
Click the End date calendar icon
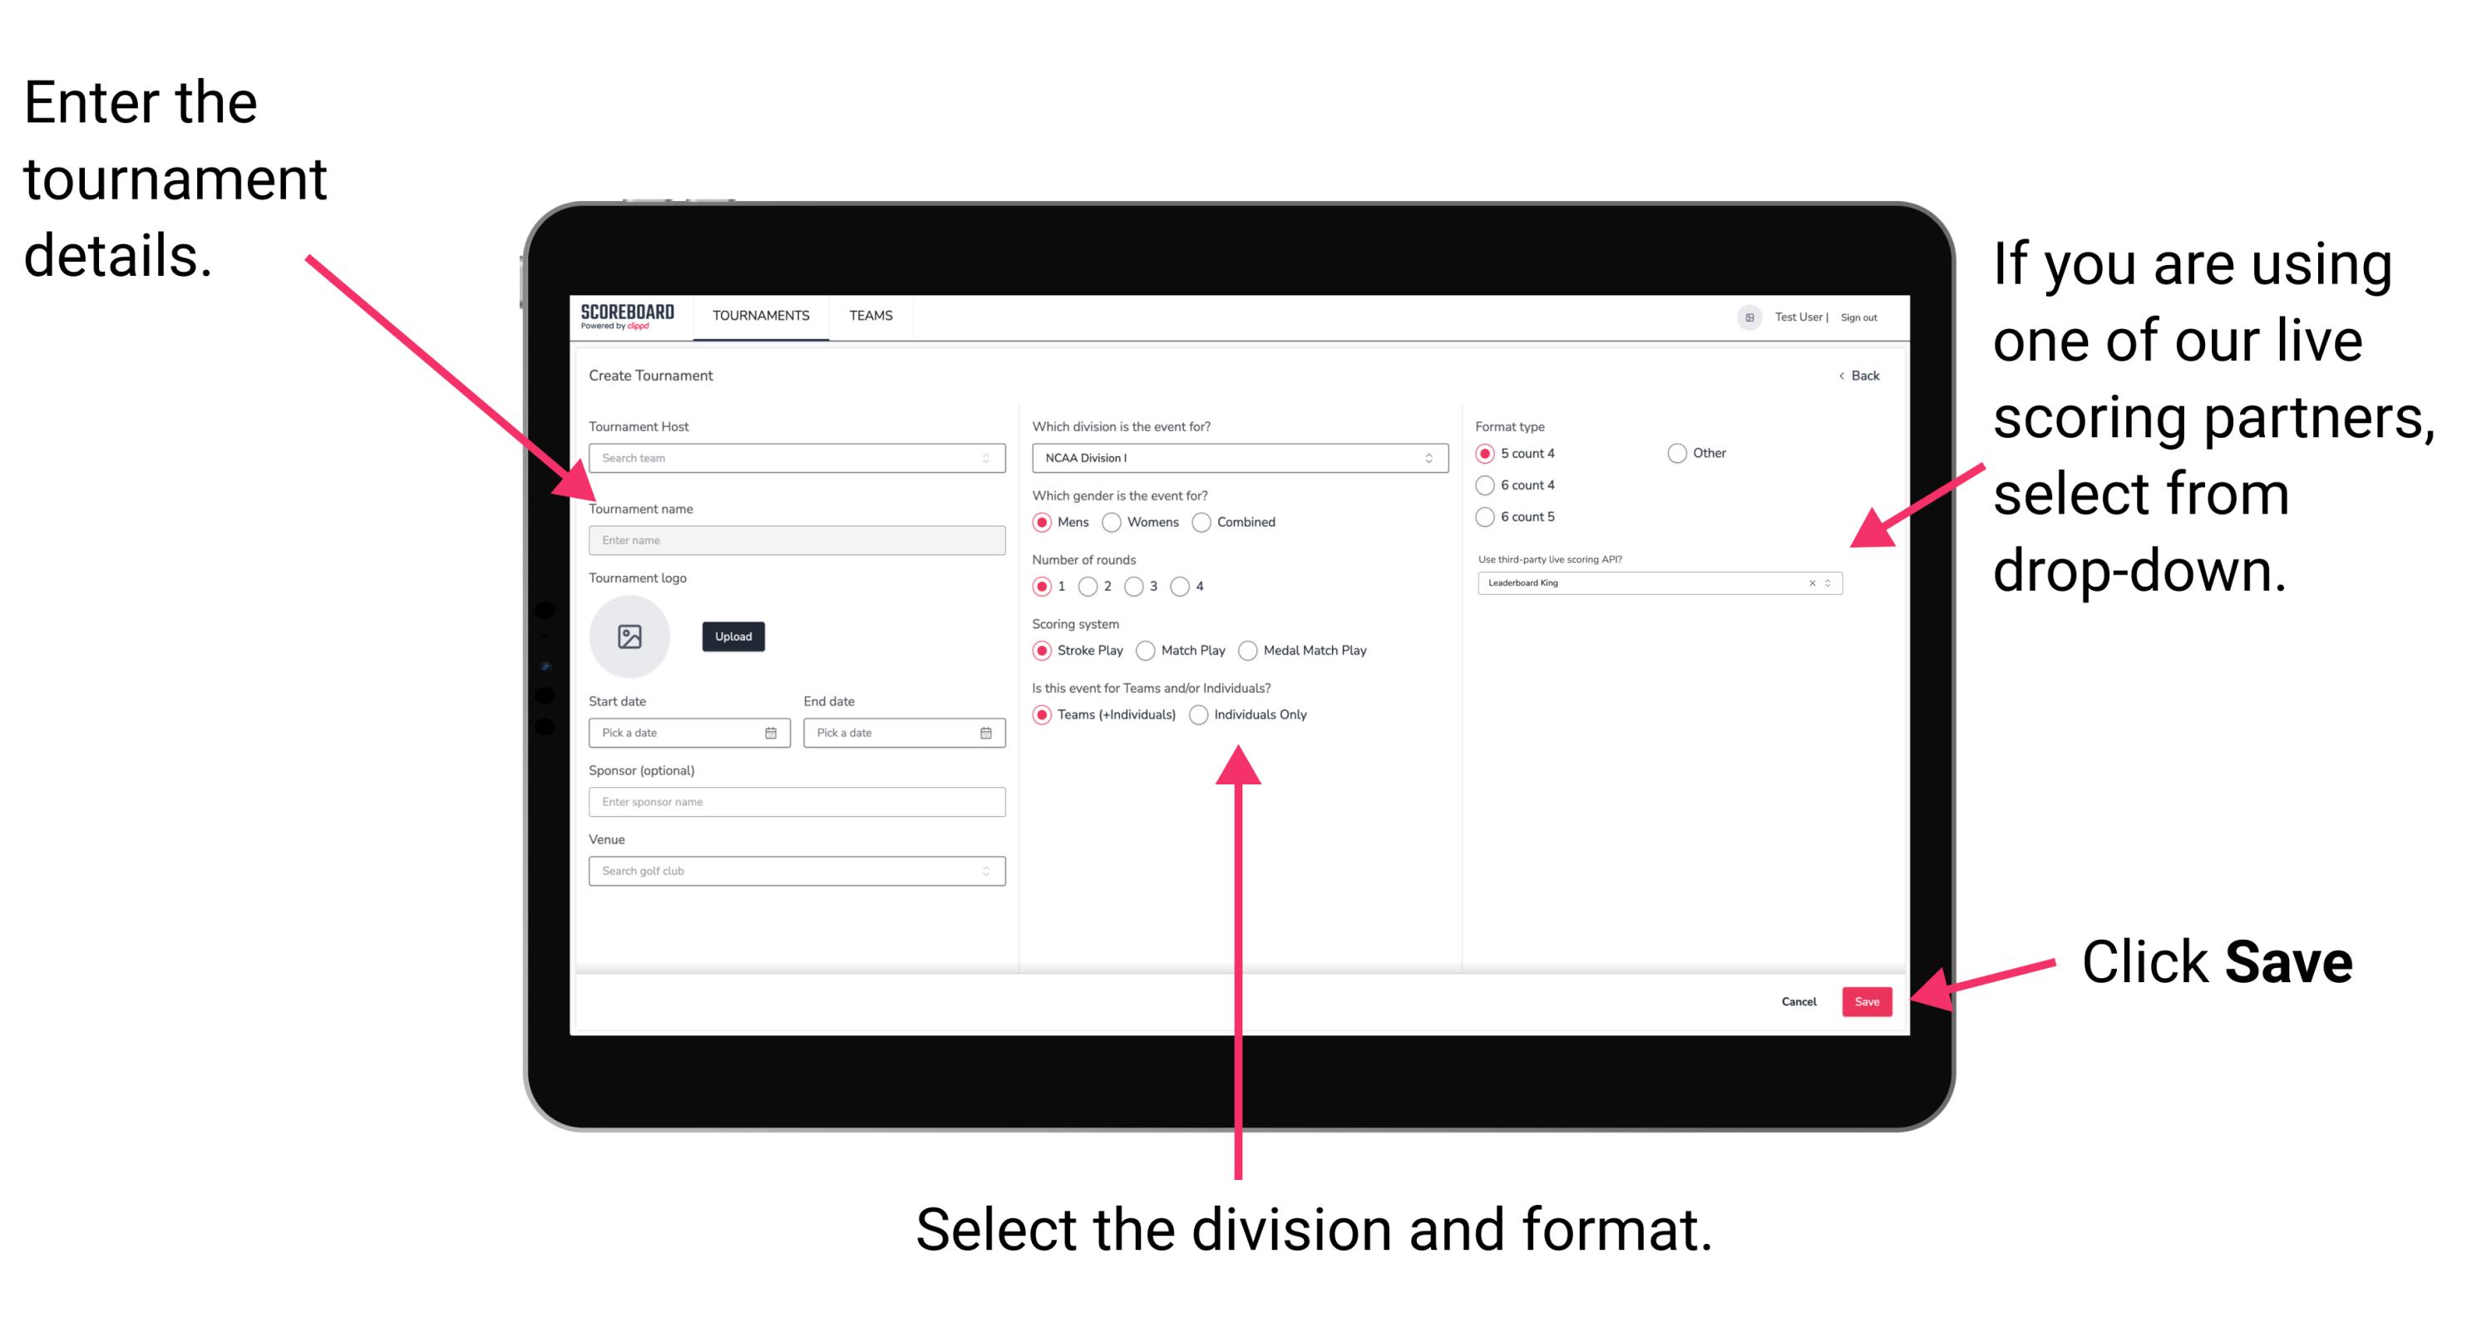pos(984,733)
